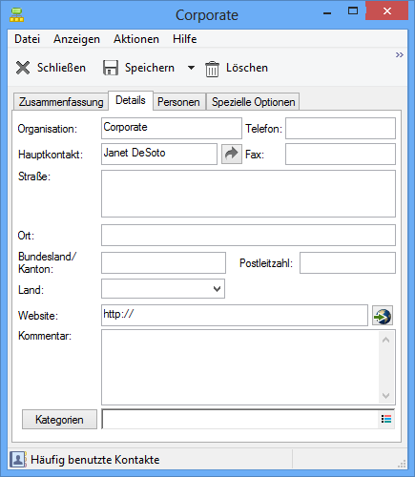Click the Schließen X icon in toolbar
This screenshot has width=415, height=477.
23,68
